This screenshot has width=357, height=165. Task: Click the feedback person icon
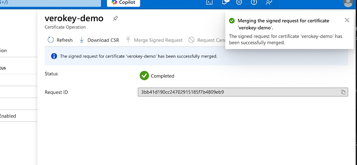[x=269, y=2]
